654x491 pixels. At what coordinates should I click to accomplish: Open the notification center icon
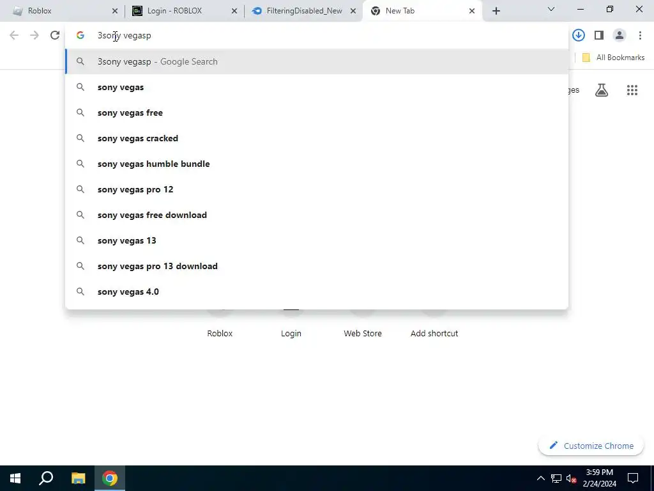click(x=633, y=478)
